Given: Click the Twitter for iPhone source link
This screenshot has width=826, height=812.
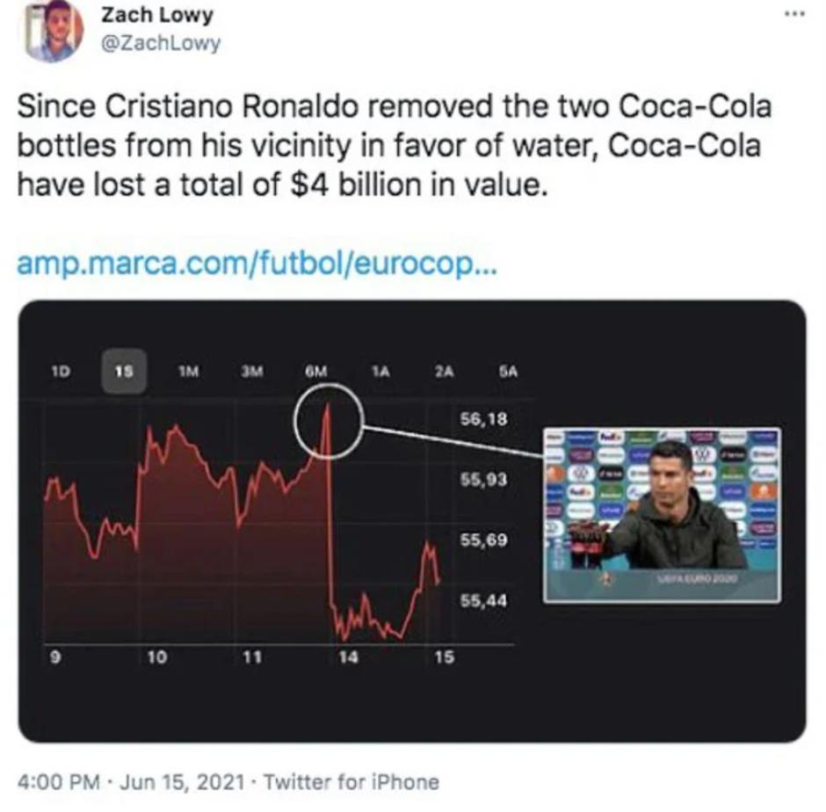Looking at the screenshot, I should pos(351,782).
